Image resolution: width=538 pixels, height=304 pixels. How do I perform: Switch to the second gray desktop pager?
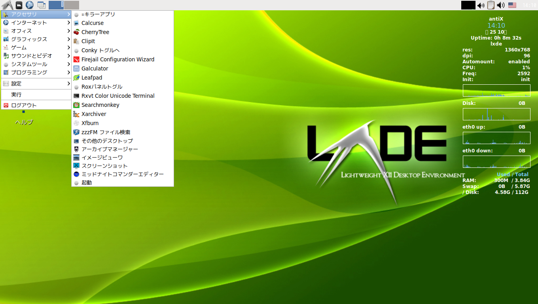(72, 5)
